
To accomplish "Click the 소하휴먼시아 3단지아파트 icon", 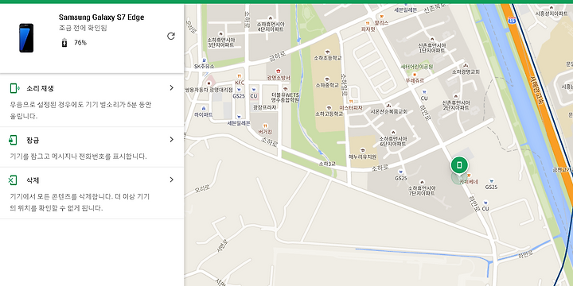I will [x=220, y=33].
